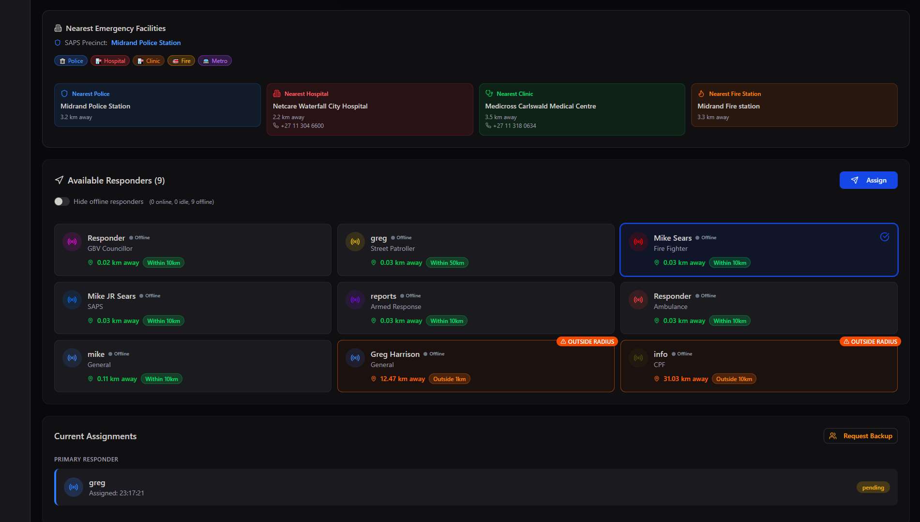920x522 pixels.
Task: Click location pin icon beside 12.47 km away
Action: click(x=374, y=379)
